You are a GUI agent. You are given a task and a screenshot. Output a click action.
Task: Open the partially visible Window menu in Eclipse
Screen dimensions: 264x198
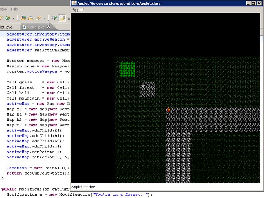(4, 9)
